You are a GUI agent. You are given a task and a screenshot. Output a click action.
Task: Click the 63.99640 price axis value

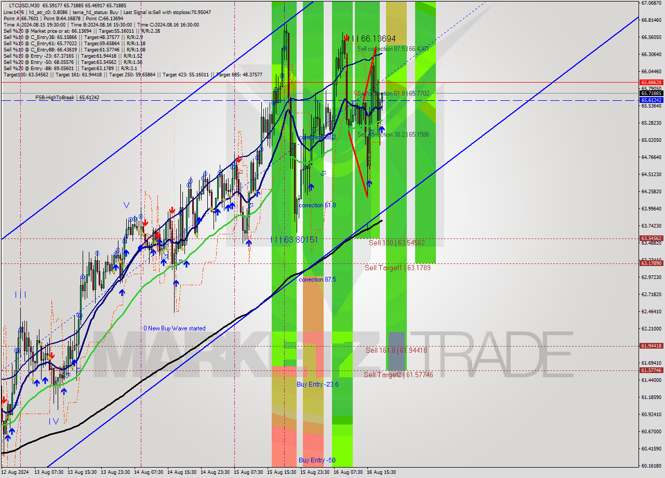651,209
